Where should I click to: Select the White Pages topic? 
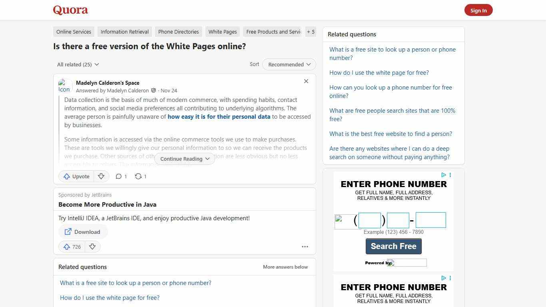click(x=222, y=32)
